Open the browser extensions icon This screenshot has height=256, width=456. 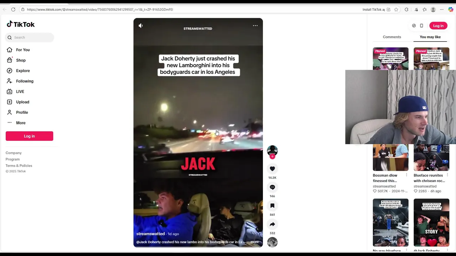tap(406, 10)
